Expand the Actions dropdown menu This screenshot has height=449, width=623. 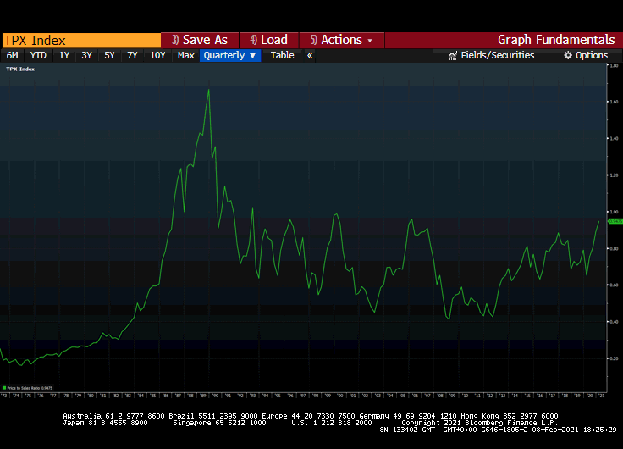[x=341, y=40]
